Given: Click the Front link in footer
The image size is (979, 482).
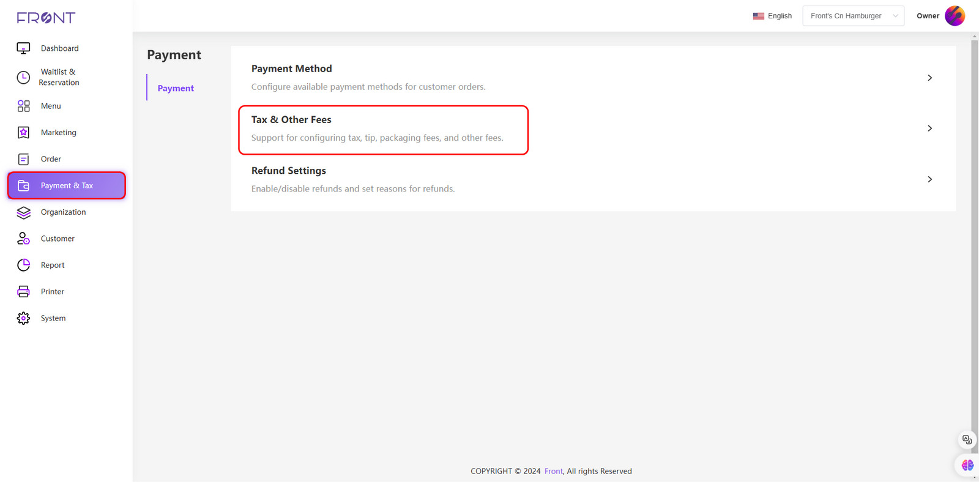Looking at the screenshot, I should tap(553, 471).
